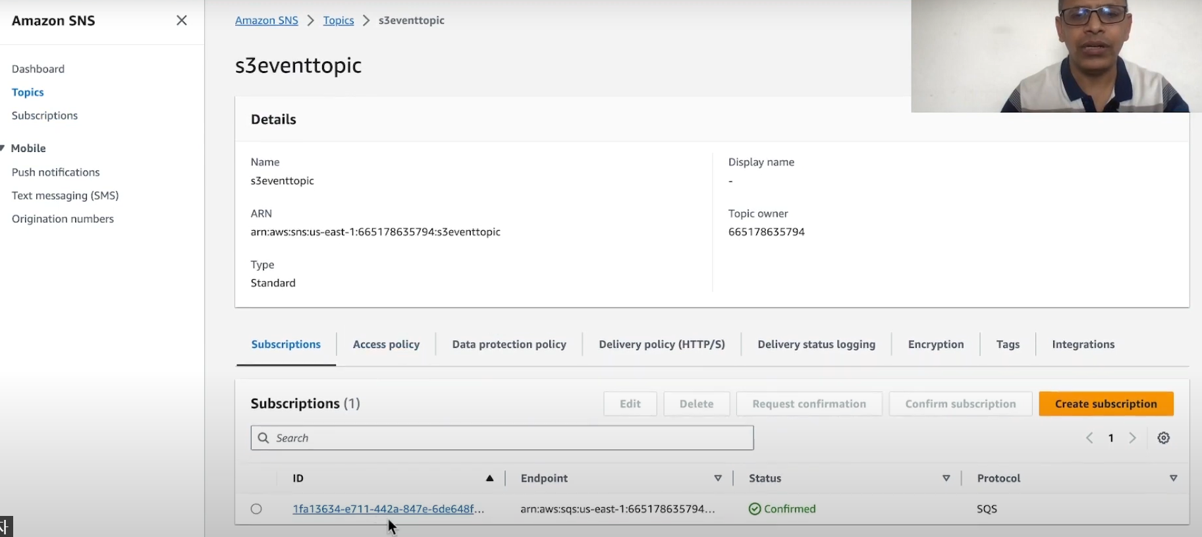Click the search magnifier icon

(x=263, y=438)
